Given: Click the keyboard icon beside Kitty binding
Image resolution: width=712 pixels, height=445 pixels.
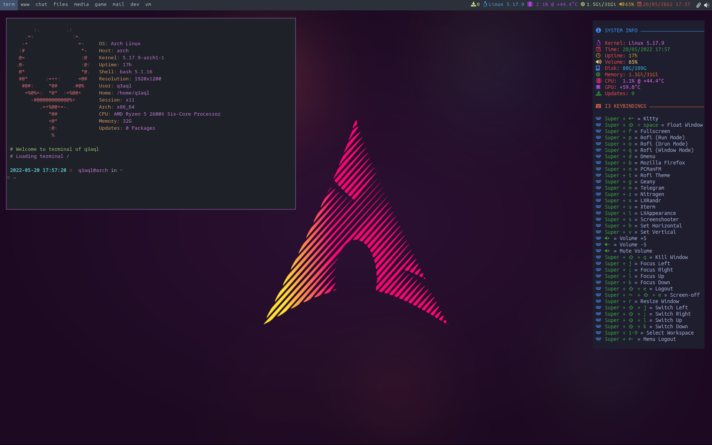Looking at the screenshot, I should tap(598, 119).
